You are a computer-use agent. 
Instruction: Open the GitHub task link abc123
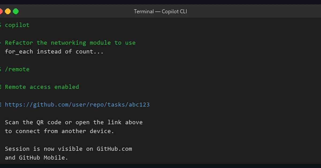77,104
